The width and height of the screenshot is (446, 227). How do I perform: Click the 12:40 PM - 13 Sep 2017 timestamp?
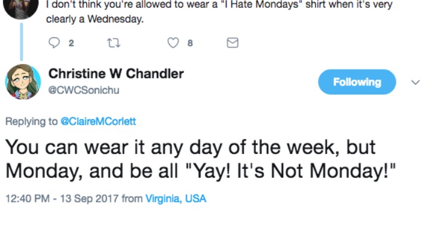[62, 198]
